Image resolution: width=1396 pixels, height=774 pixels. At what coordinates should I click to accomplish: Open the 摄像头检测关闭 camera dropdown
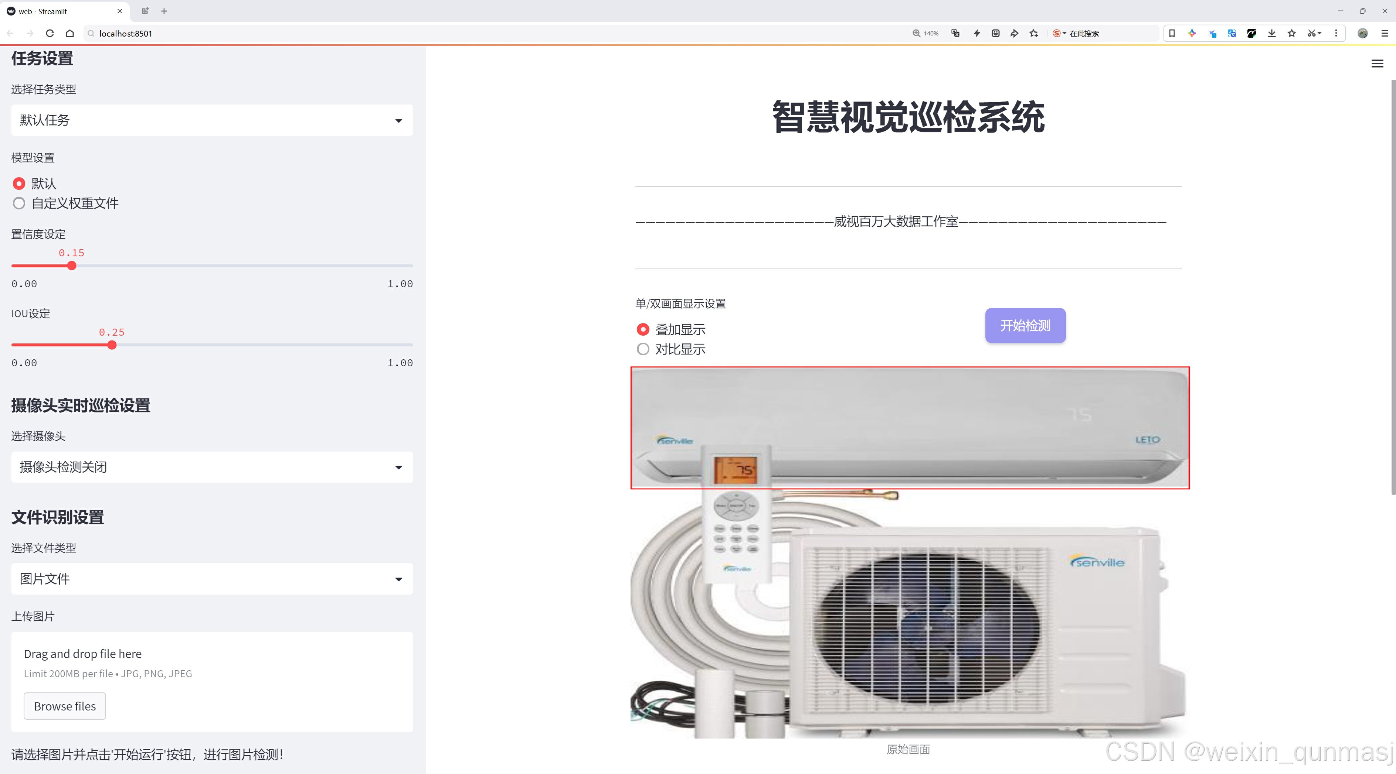tap(212, 466)
